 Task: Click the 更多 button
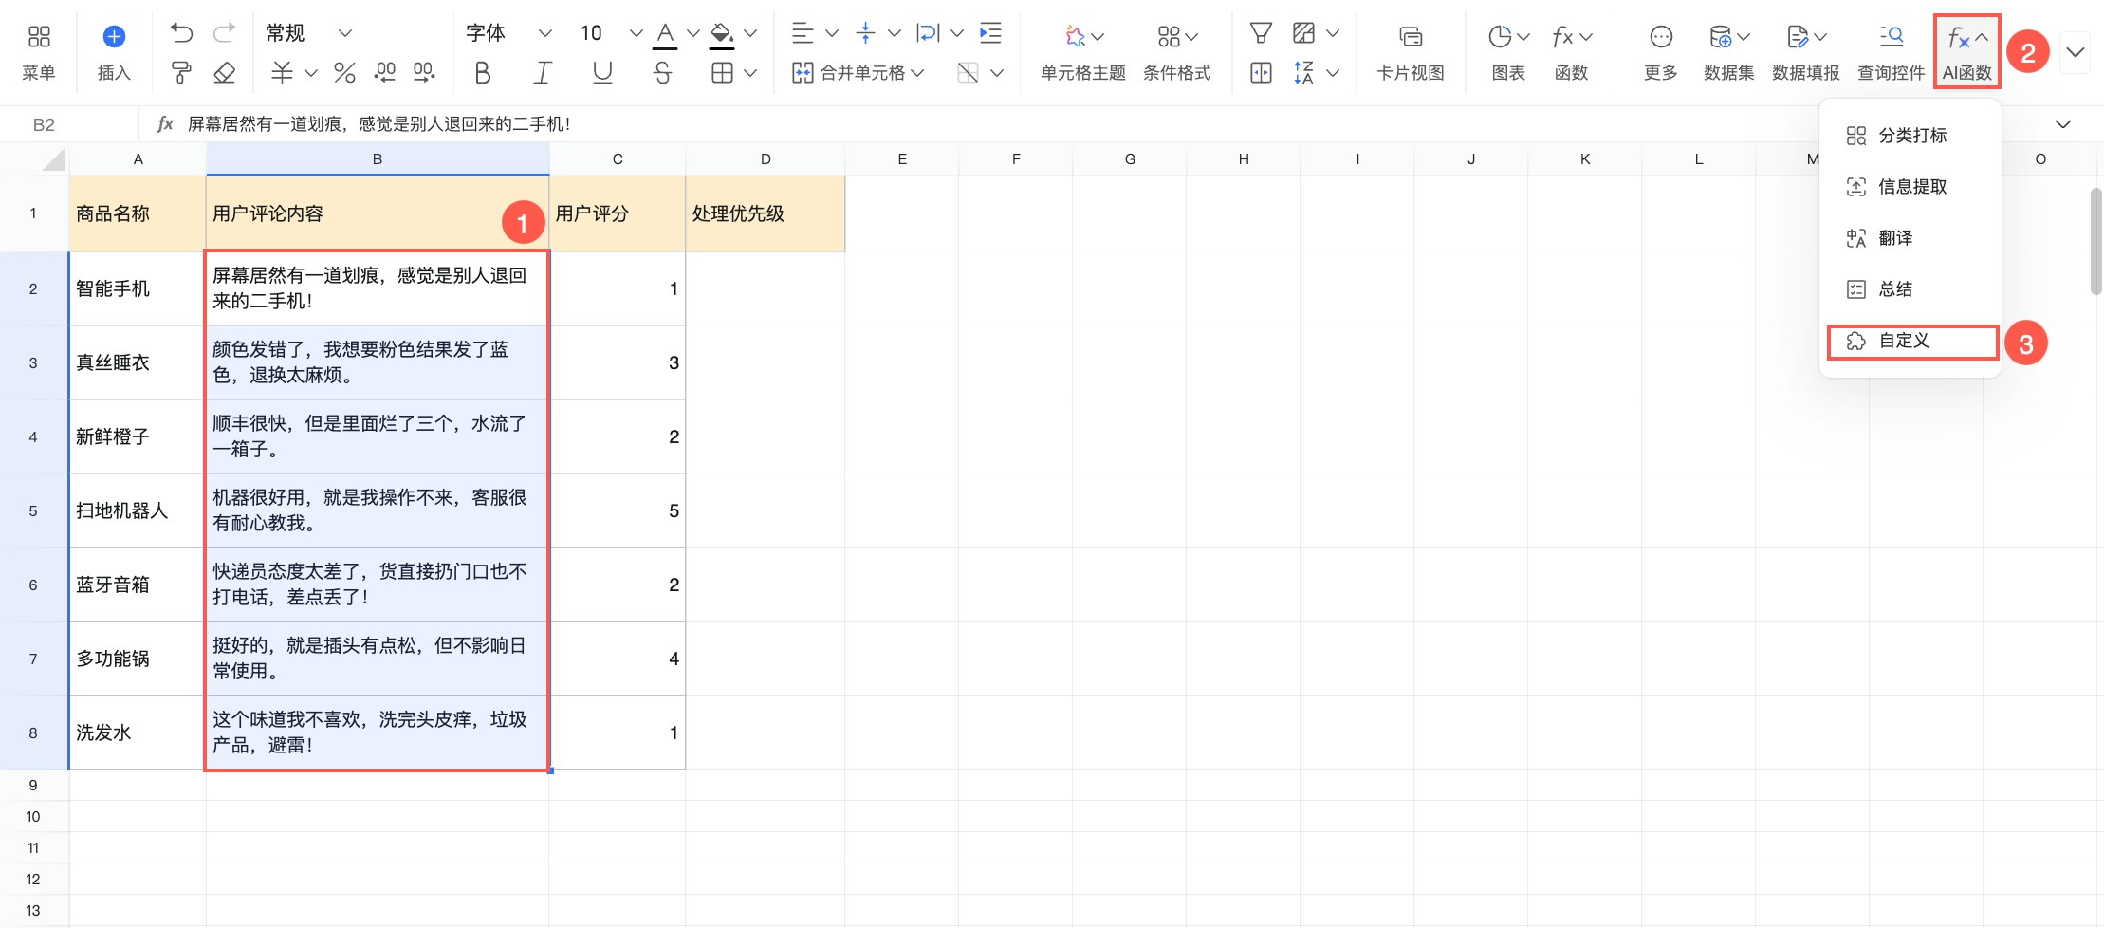[x=1661, y=52]
